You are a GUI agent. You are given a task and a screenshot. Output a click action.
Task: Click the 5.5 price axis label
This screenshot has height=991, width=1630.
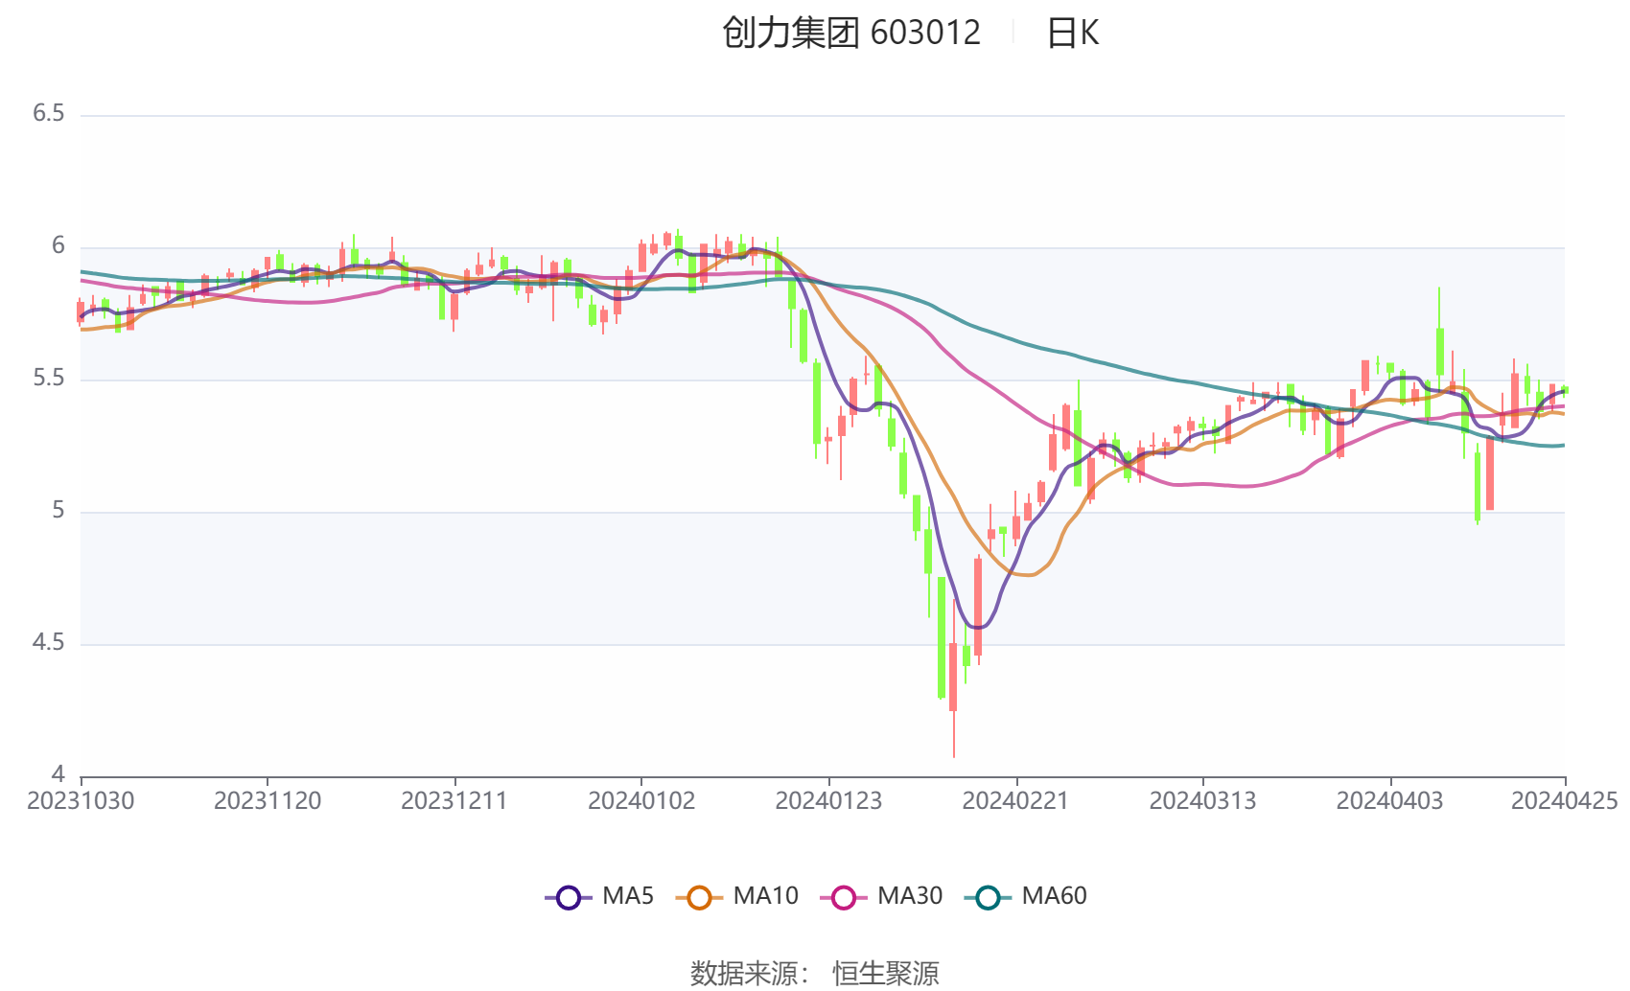point(49,379)
